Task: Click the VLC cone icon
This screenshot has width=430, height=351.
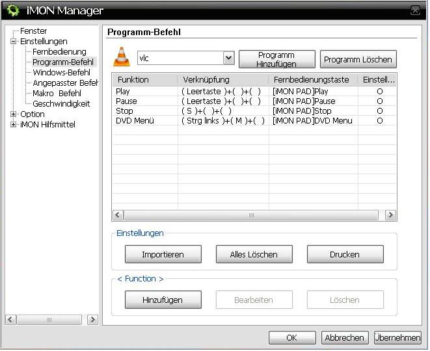Action: point(122,57)
